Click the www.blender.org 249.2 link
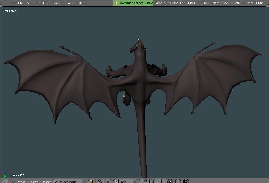269x183 pixels. pyautogui.click(x=133, y=3)
